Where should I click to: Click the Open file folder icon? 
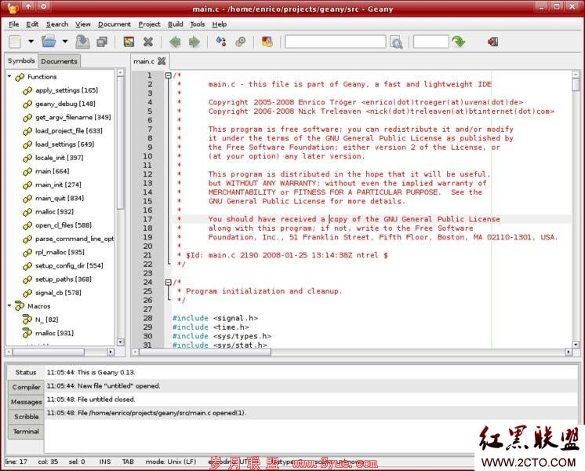click(49, 42)
